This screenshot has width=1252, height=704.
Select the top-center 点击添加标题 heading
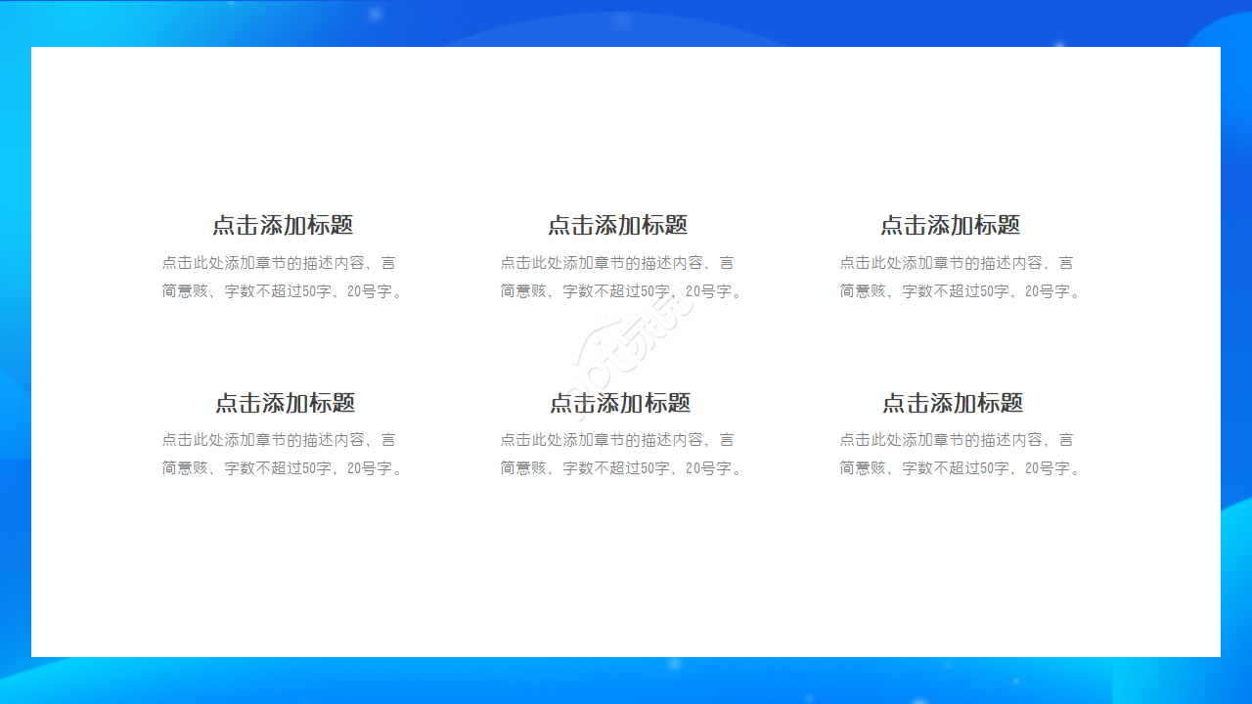[x=618, y=226]
